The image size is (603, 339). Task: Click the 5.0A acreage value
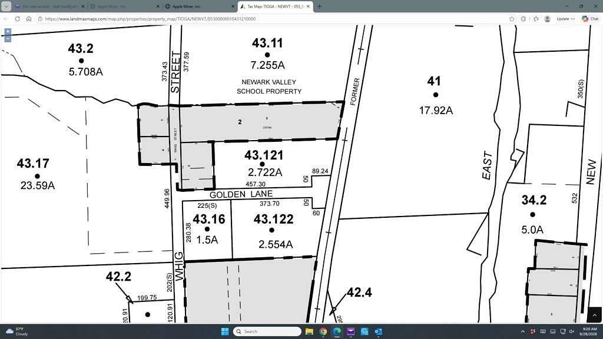coord(532,230)
